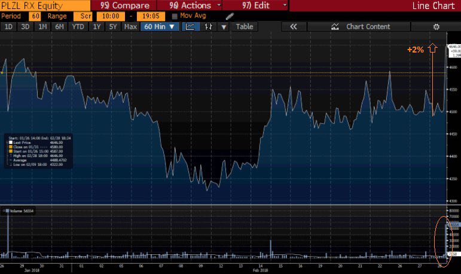Enable the Mov Avg checkbox

click(175, 16)
